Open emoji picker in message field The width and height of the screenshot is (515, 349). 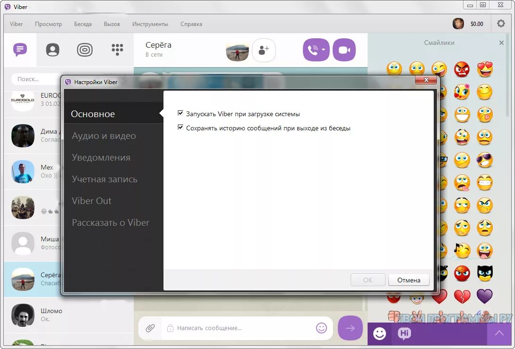click(321, 328)
